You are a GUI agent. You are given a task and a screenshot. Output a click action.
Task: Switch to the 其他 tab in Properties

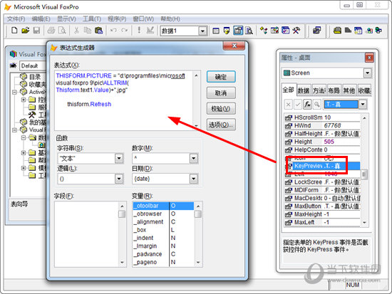(349, 90)
